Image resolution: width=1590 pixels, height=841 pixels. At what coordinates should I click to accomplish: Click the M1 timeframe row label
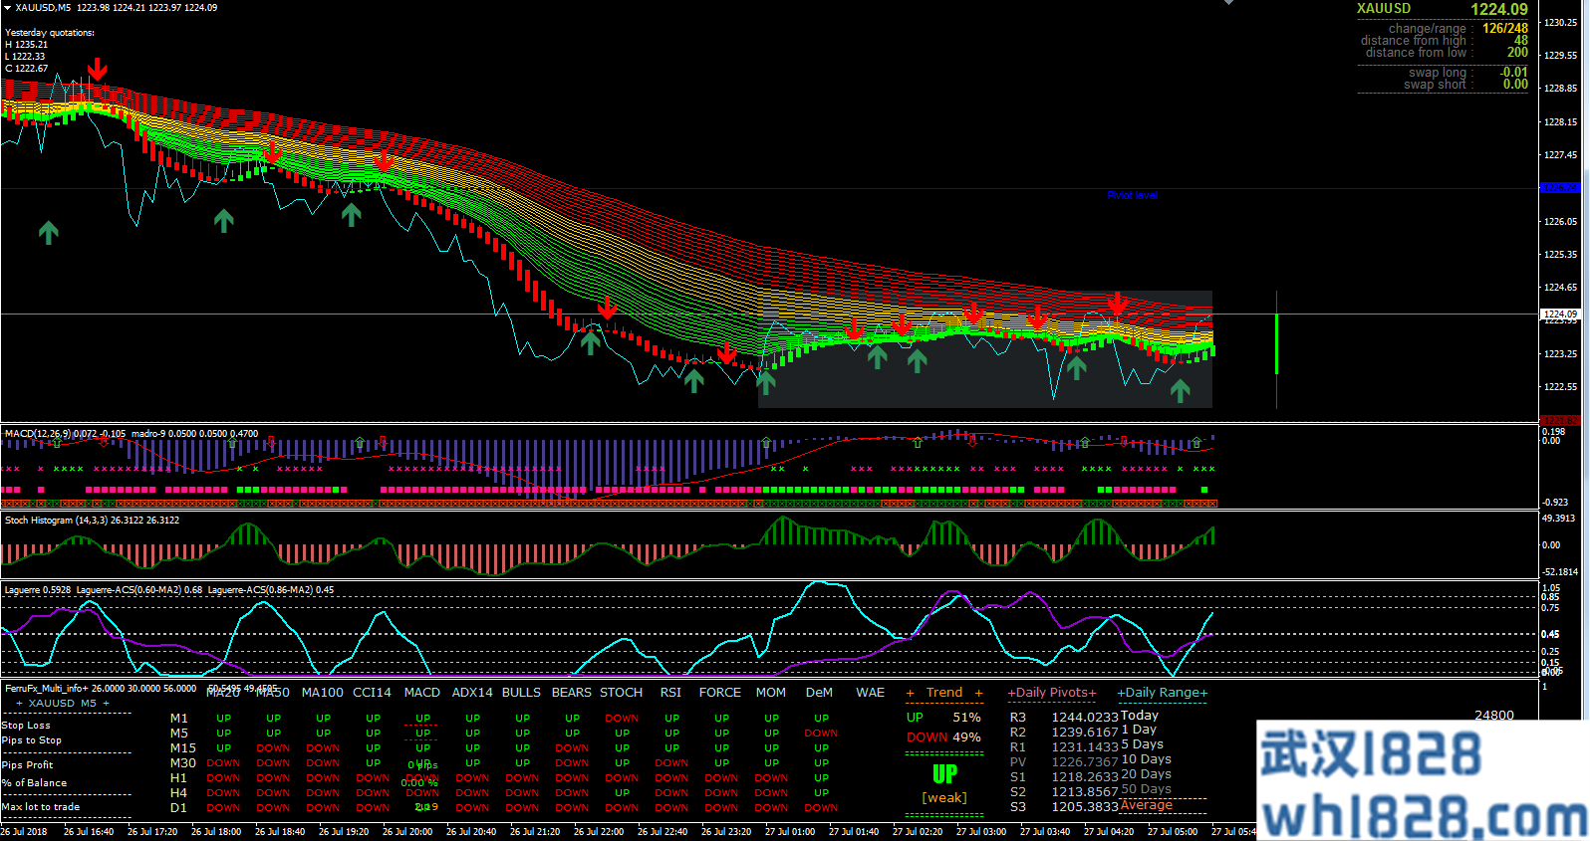pos(179,719)
